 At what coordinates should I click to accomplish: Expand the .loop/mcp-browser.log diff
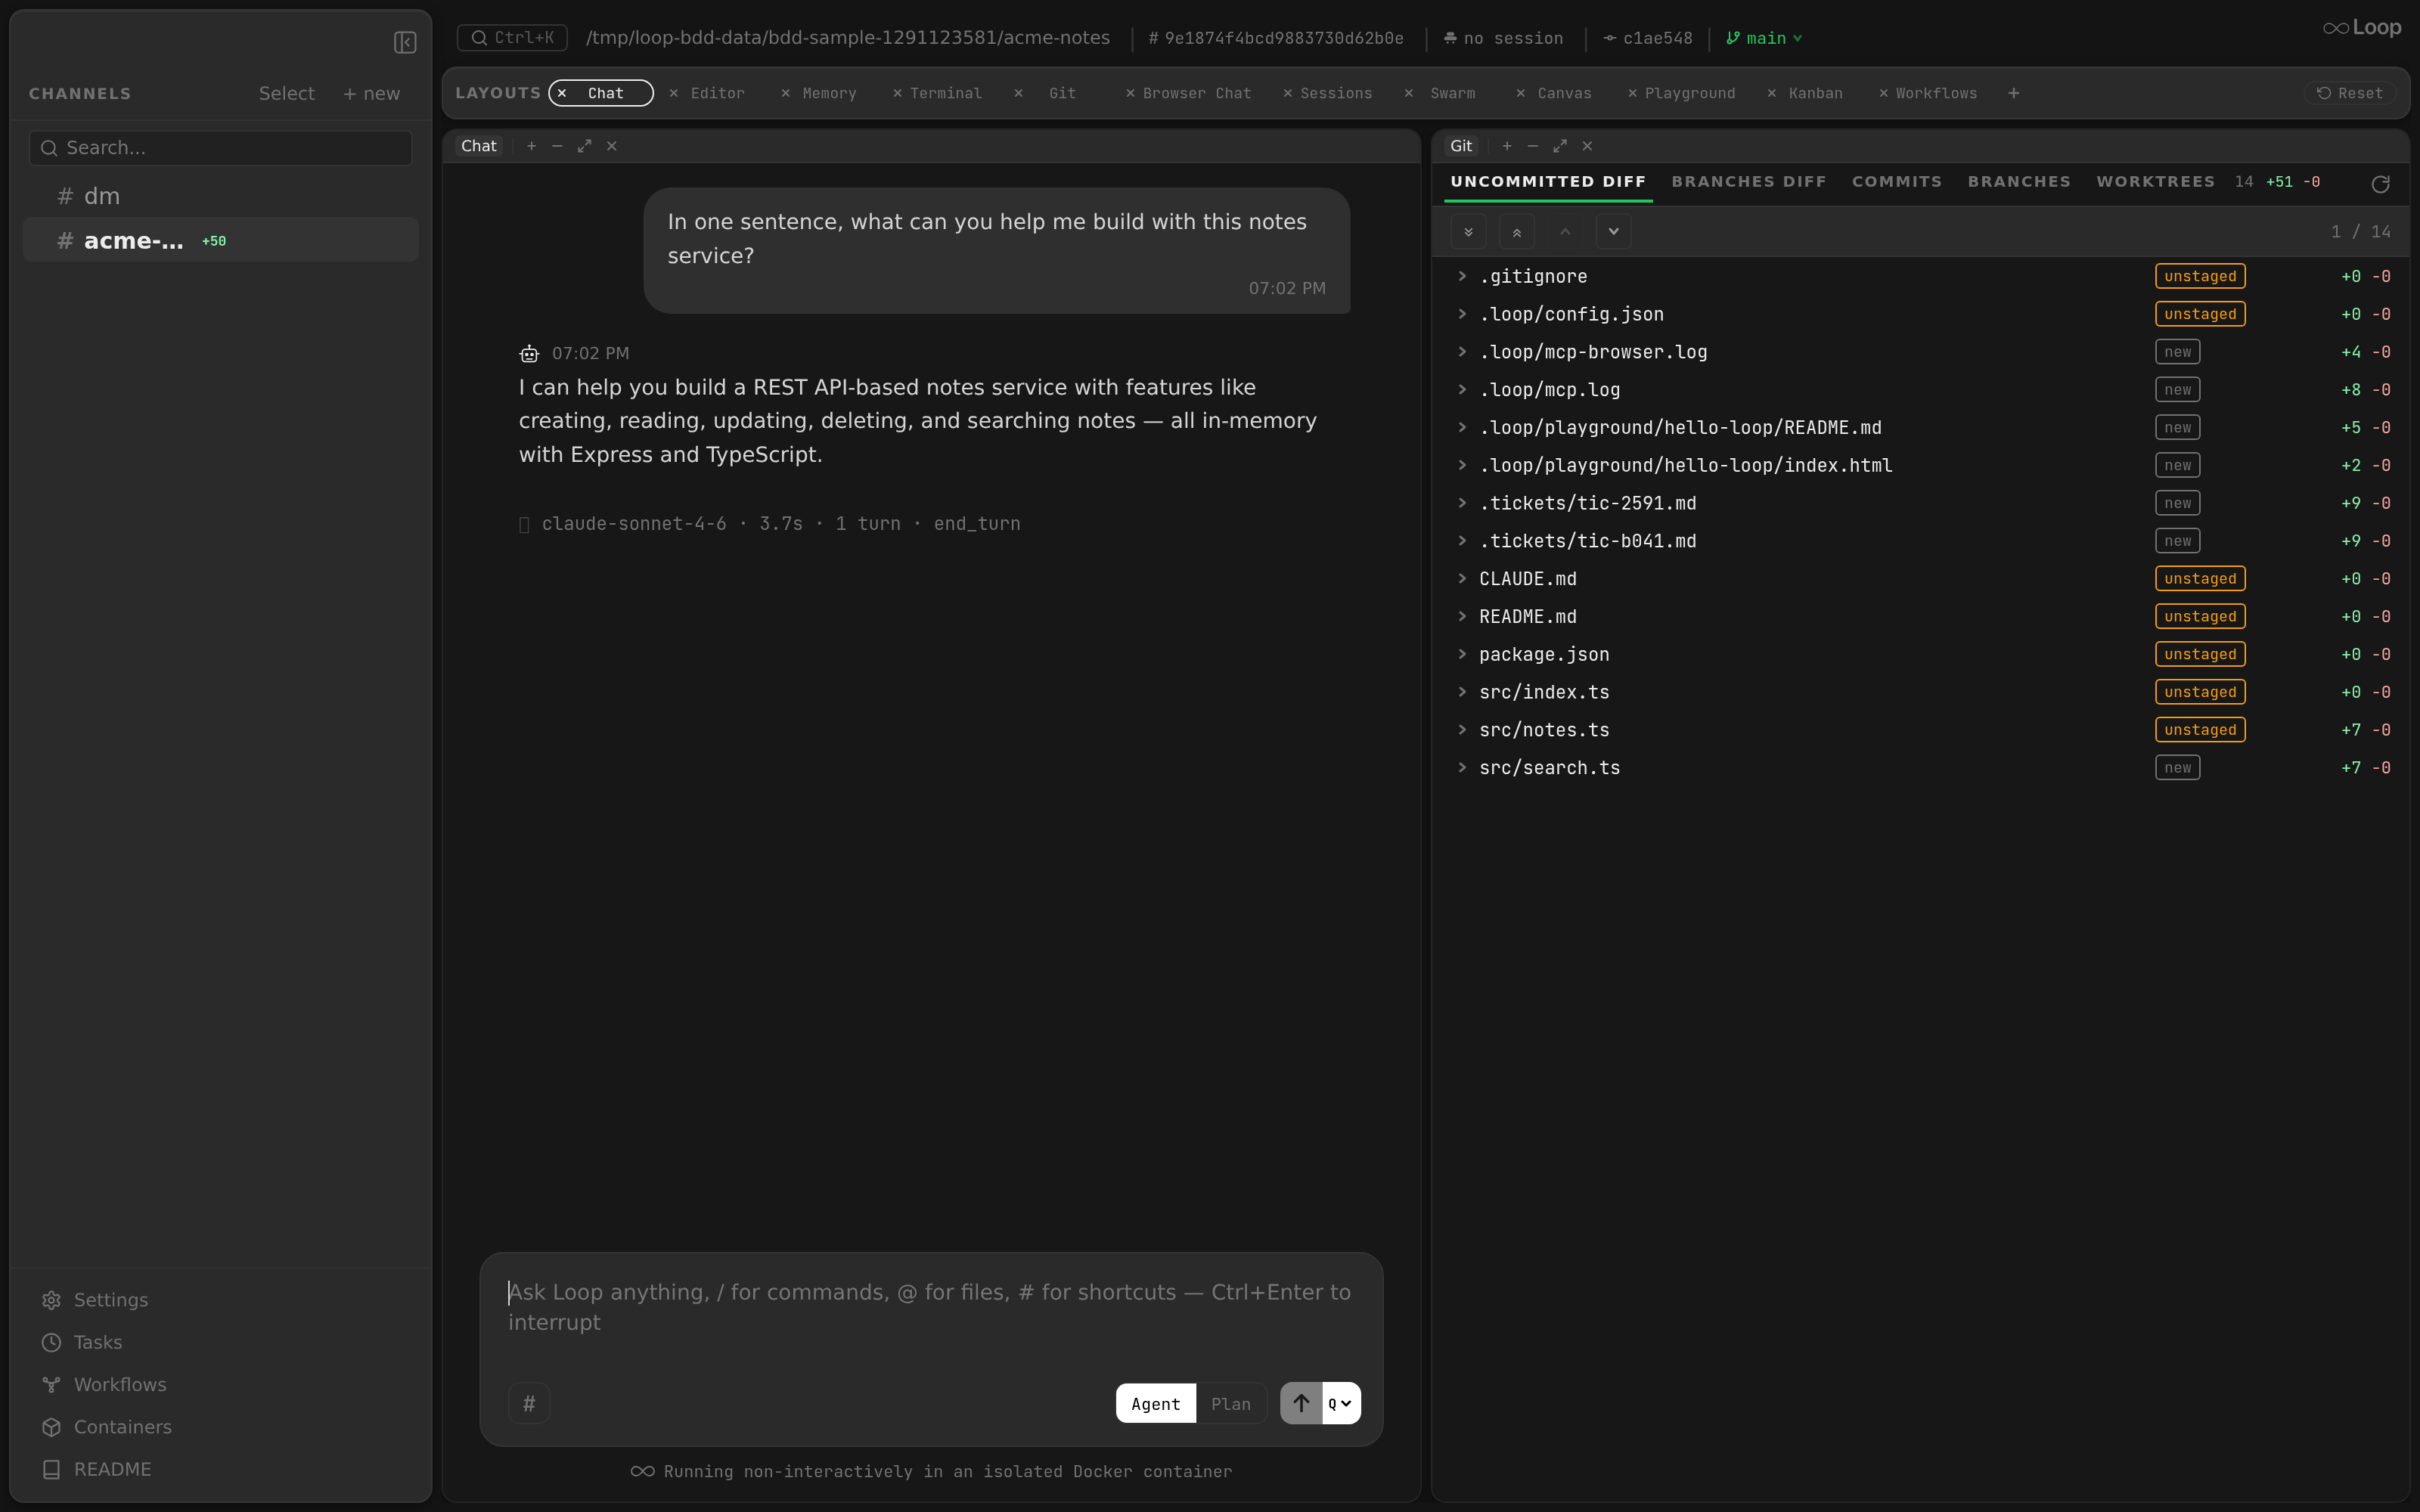point(1462,352)
